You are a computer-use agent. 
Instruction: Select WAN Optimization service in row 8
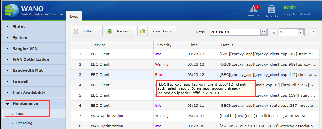click(107, 126)
